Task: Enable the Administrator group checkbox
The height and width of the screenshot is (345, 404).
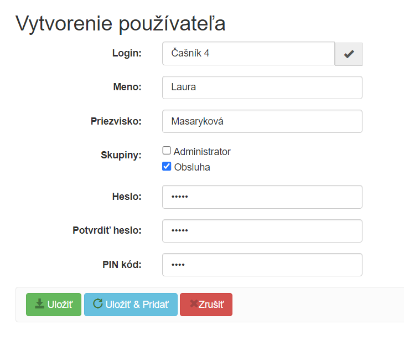Action: pos(167,151)
